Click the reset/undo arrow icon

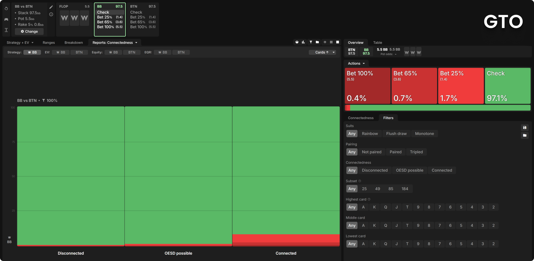[x=6, y=9]
